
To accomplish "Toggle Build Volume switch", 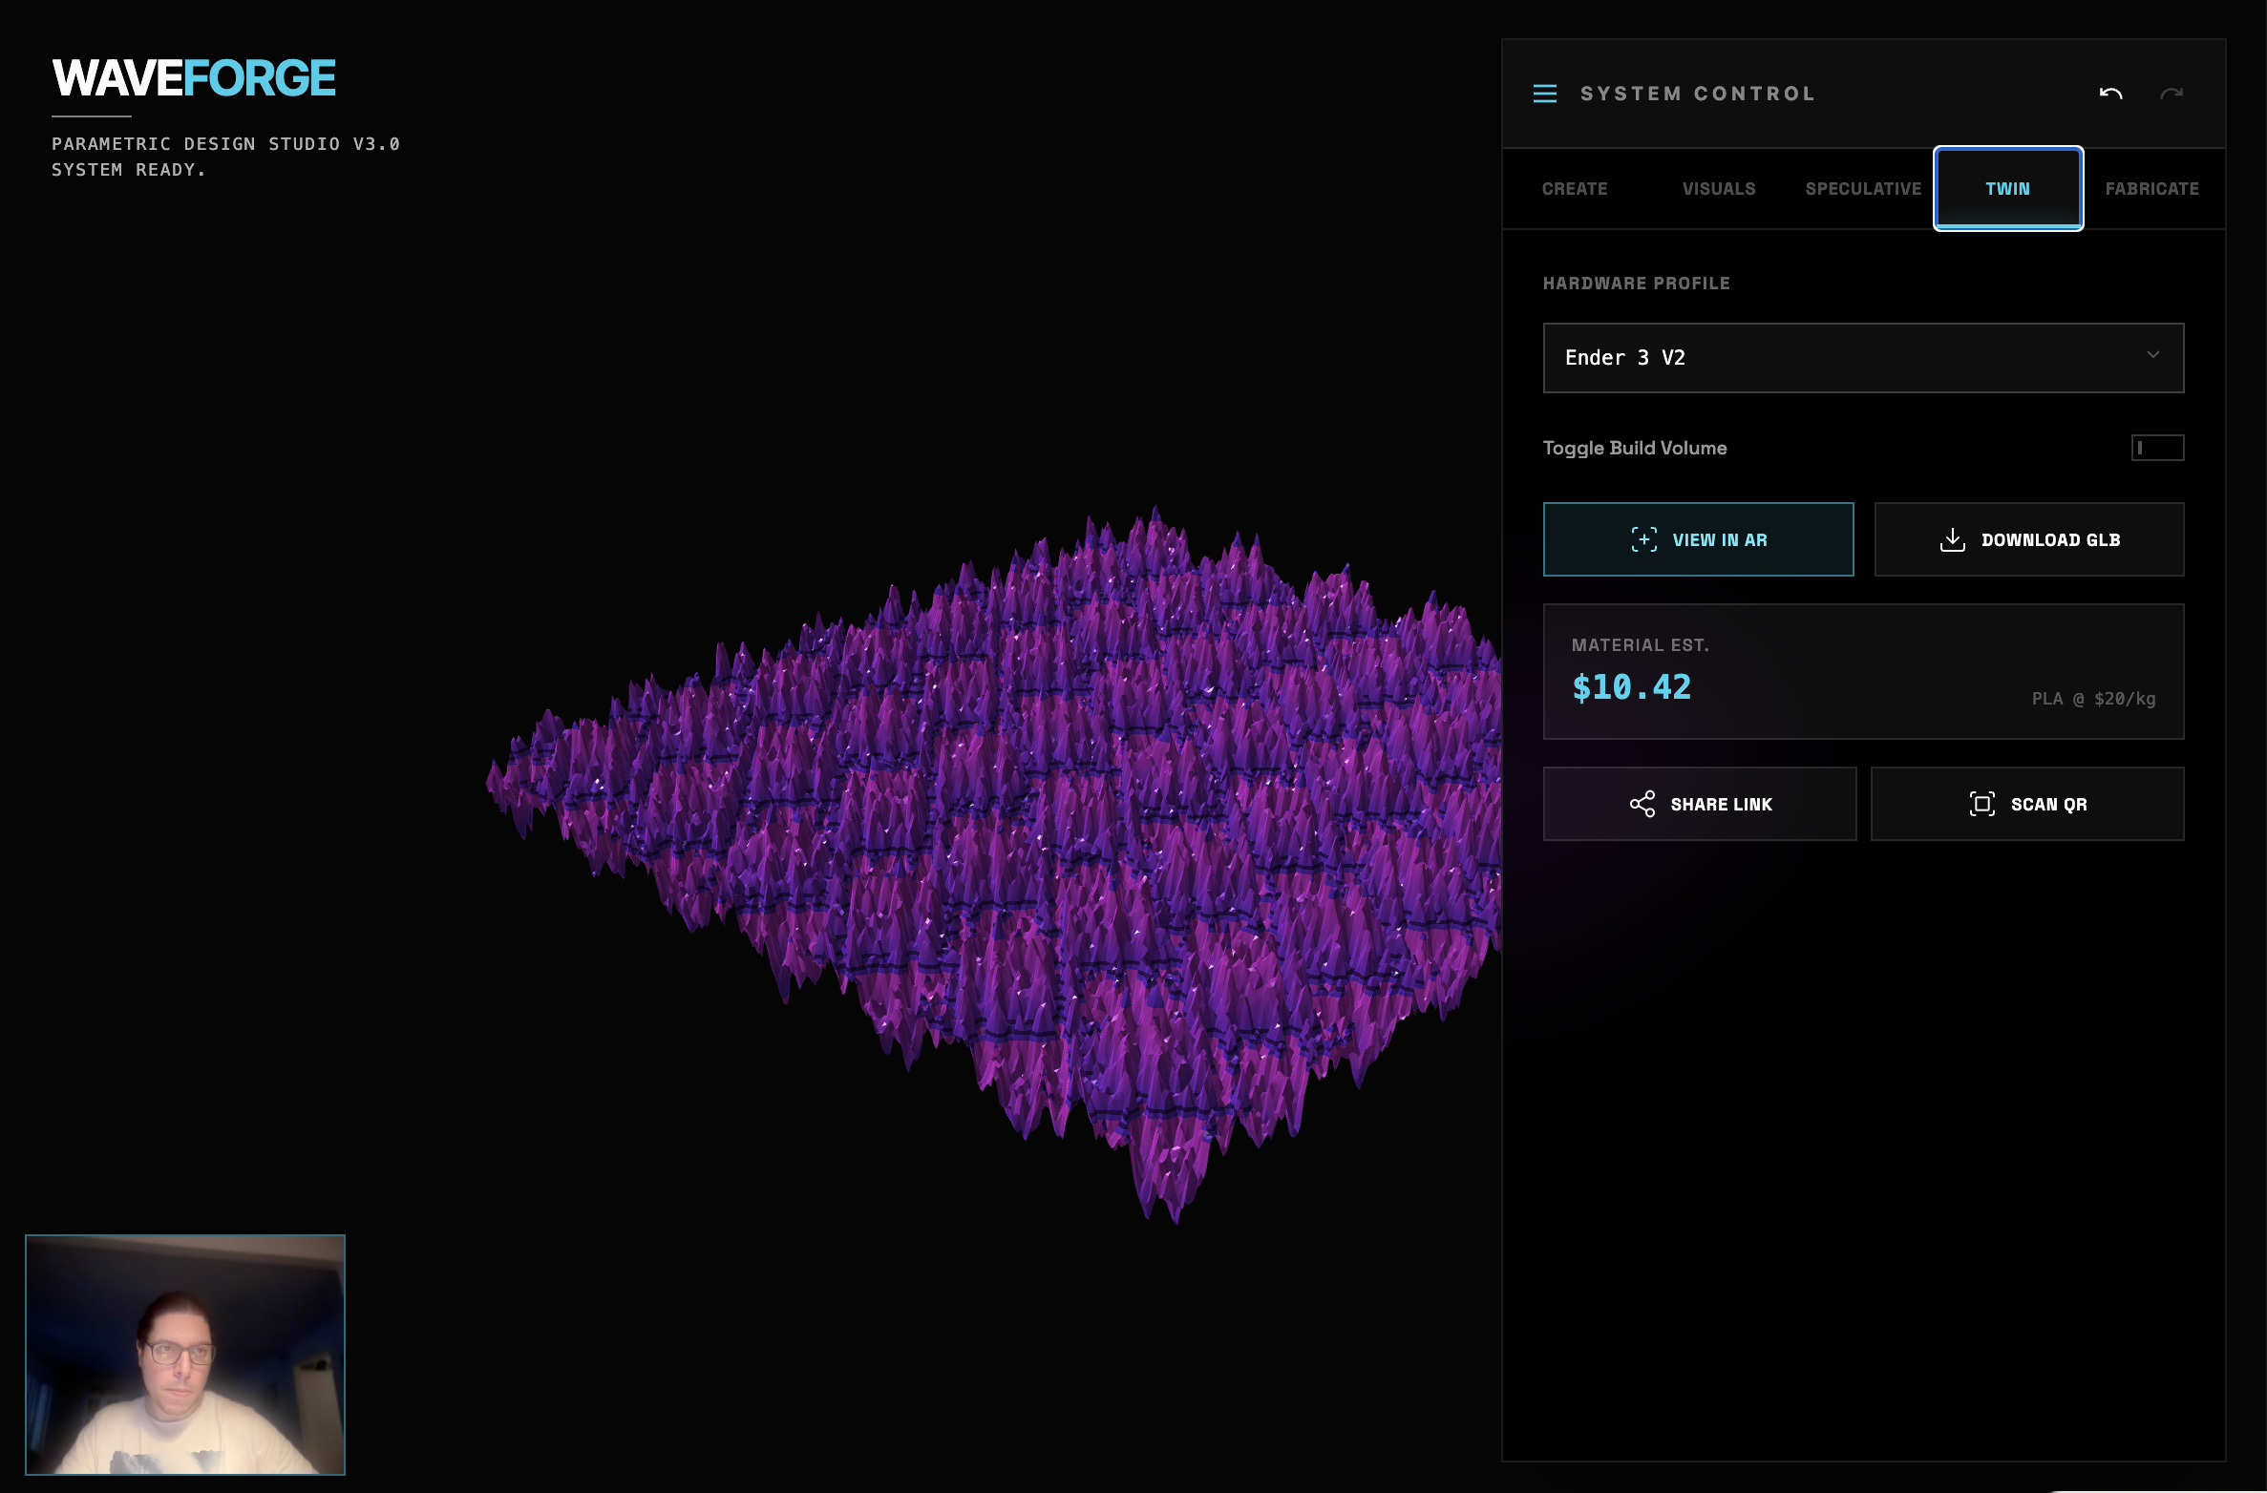I will (x=2156, y=448).
